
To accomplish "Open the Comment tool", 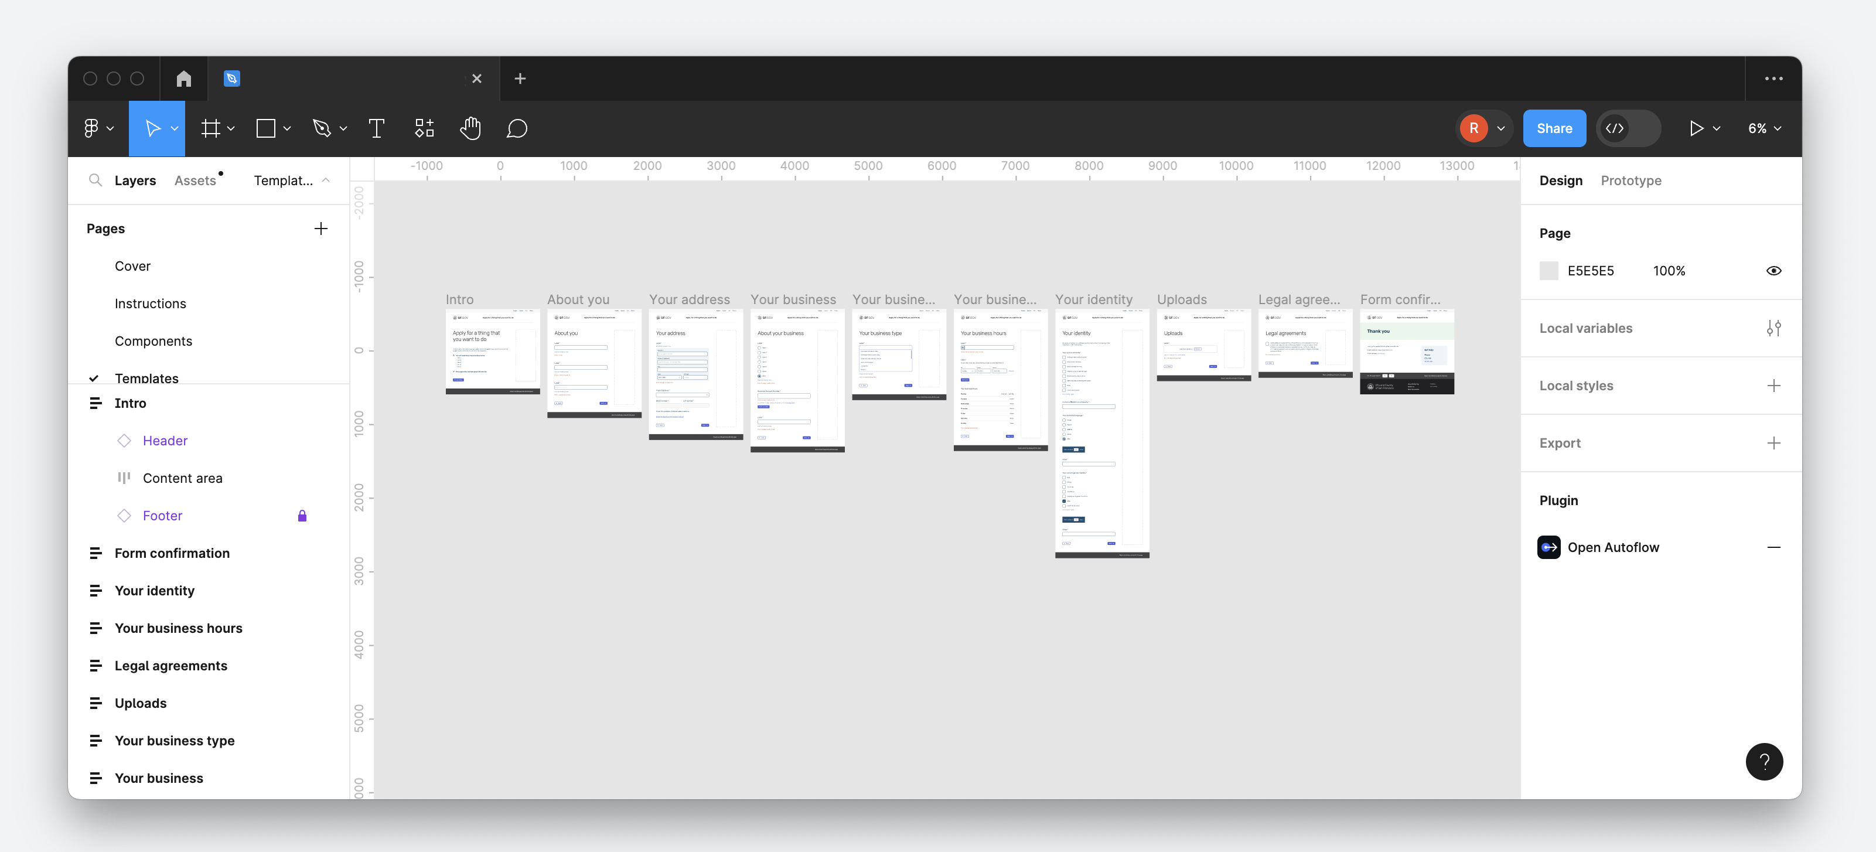I will (518, 128).
